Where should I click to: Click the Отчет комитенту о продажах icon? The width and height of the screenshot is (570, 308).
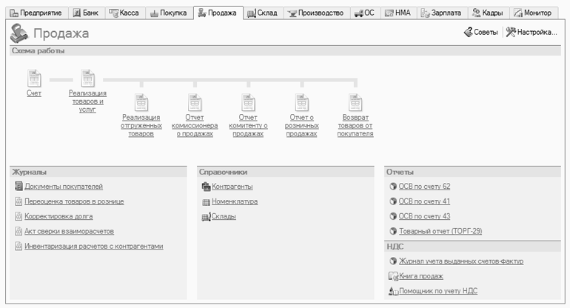point(247,102)
